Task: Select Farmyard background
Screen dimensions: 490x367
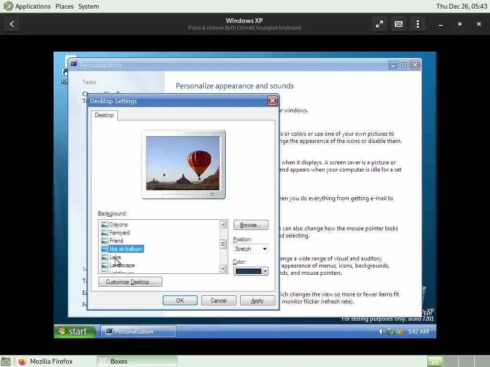Action: pyautogui.click(x=119, y=233)
